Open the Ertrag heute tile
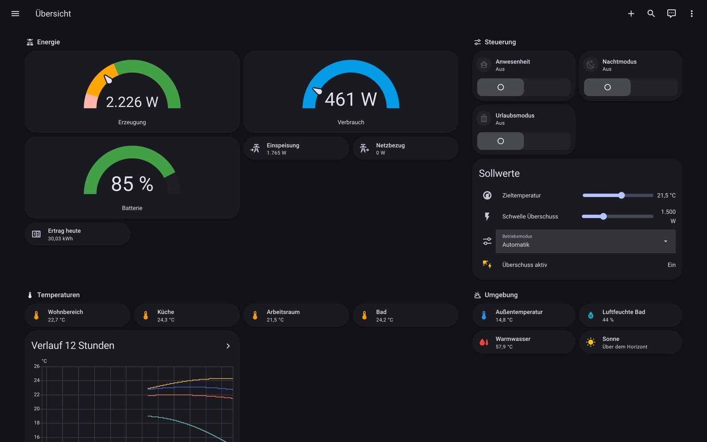 coord(77,234)
